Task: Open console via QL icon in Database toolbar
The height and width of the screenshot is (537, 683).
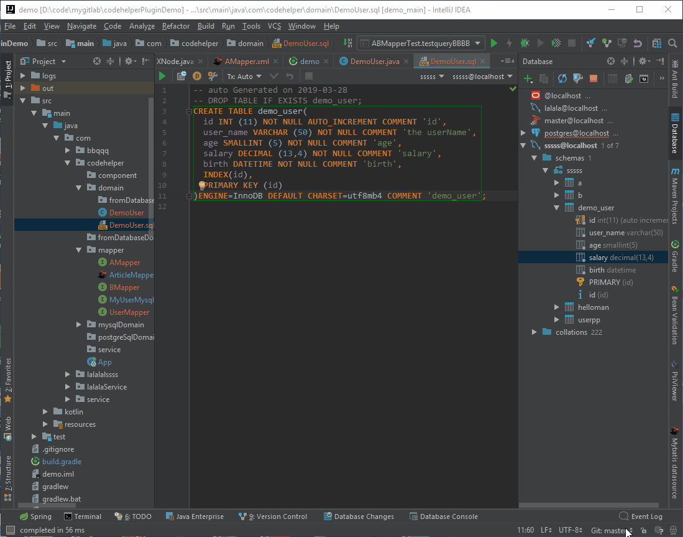Action: (x=644, y=79)
